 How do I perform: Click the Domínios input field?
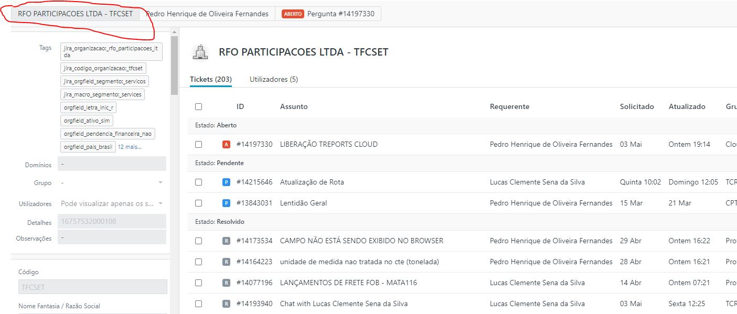coord(111,164)
